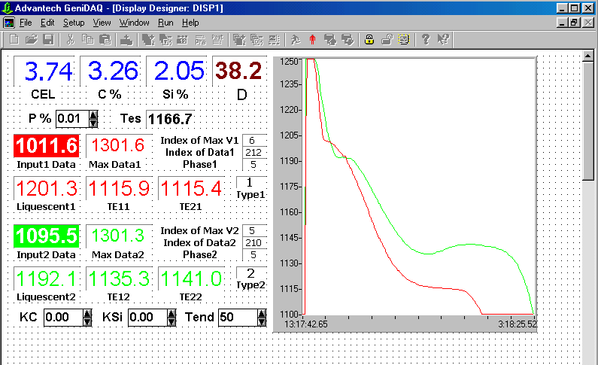Open the Window menu

(134, 23)
